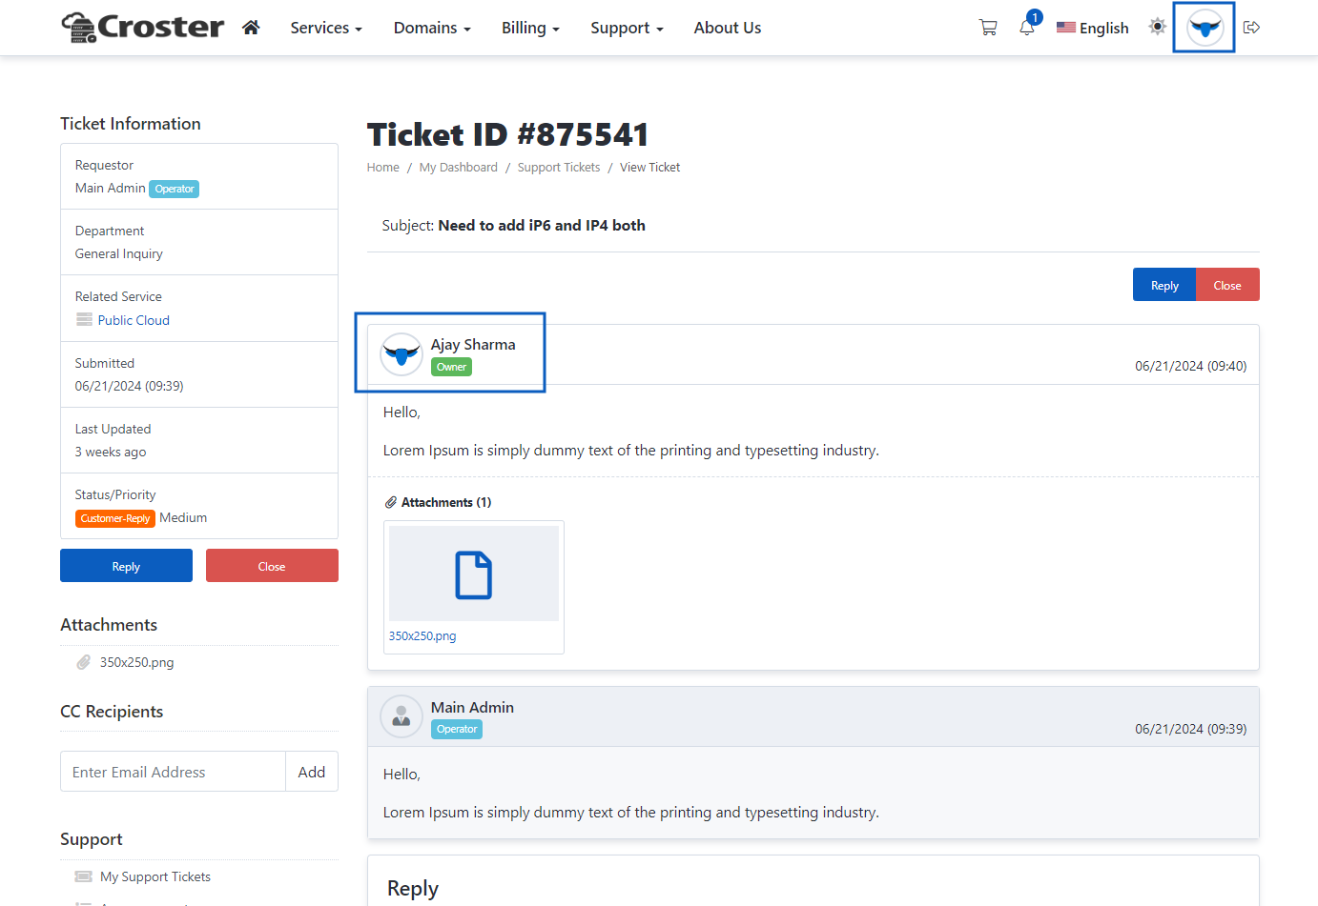Click Ajay Sharma's avatar in the message
The width and height of the screenshot is (1318, 906).
tap(402, 354)
